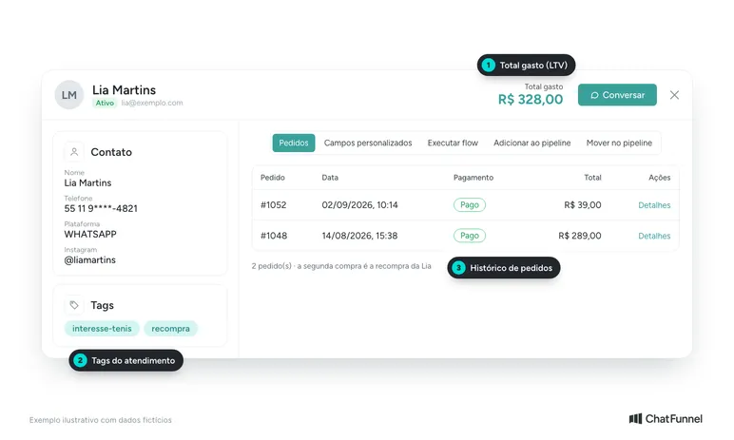Select the Pedidos tab
This screenshot has width=734, height=440.
294,143
